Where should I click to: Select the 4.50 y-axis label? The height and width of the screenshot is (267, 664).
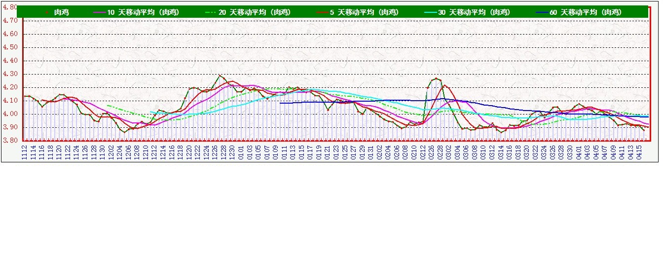[x=11, y=47]
